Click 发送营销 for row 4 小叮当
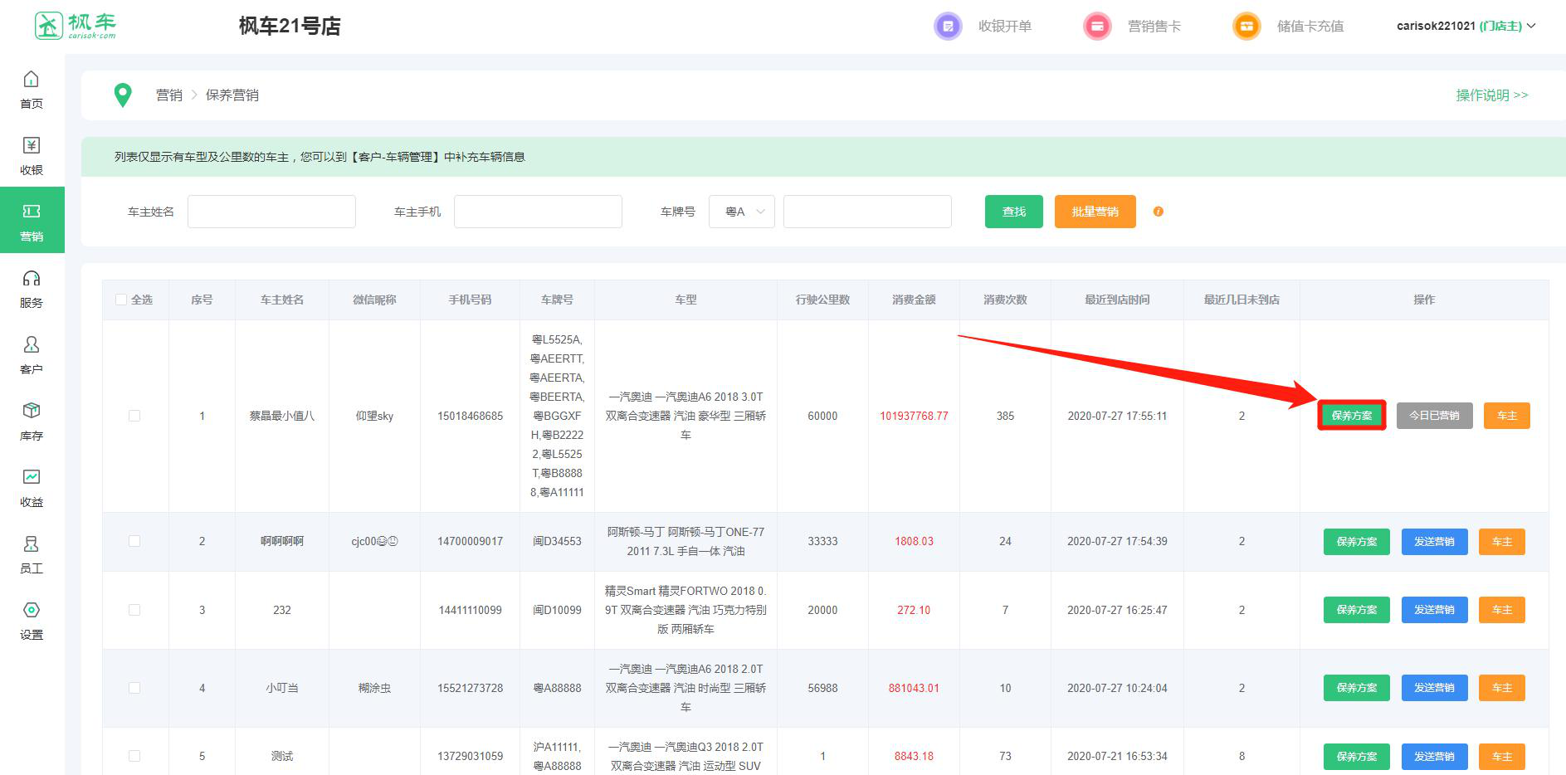The height and width of the screenshot is (775, 1566). pos(1435,688)
